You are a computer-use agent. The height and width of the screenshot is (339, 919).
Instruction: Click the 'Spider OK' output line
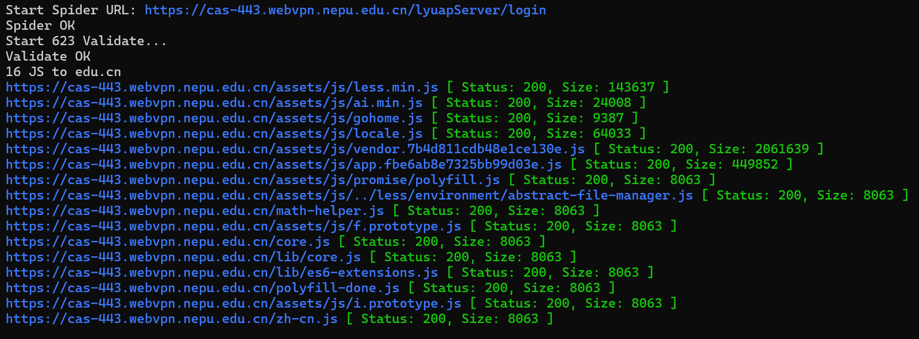tap(40, 26)
